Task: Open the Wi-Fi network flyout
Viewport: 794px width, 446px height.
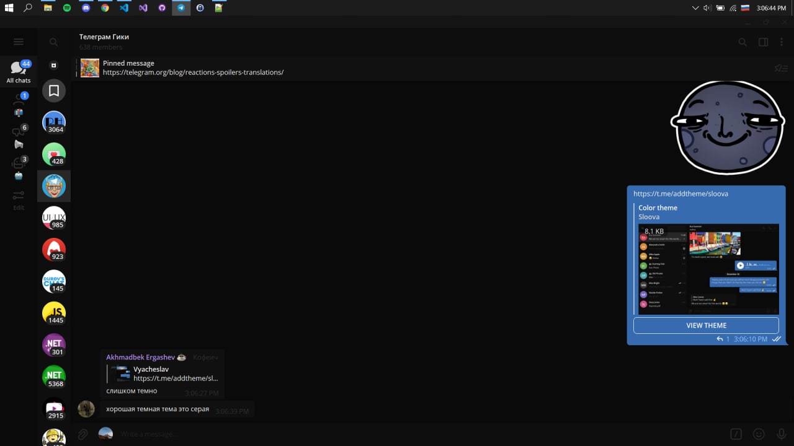Action: (733, 8)
